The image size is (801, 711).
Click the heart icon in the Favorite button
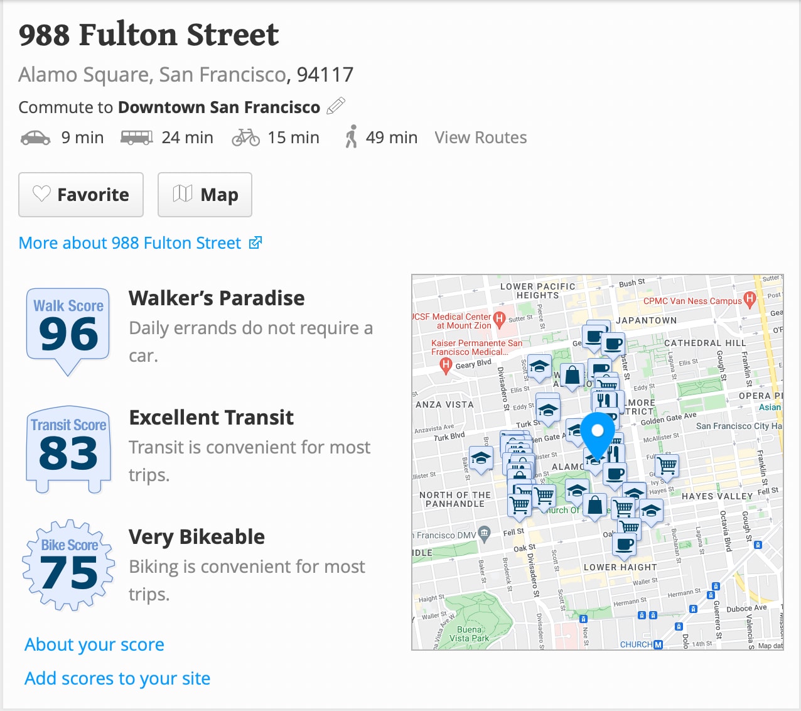pos(41,194)
